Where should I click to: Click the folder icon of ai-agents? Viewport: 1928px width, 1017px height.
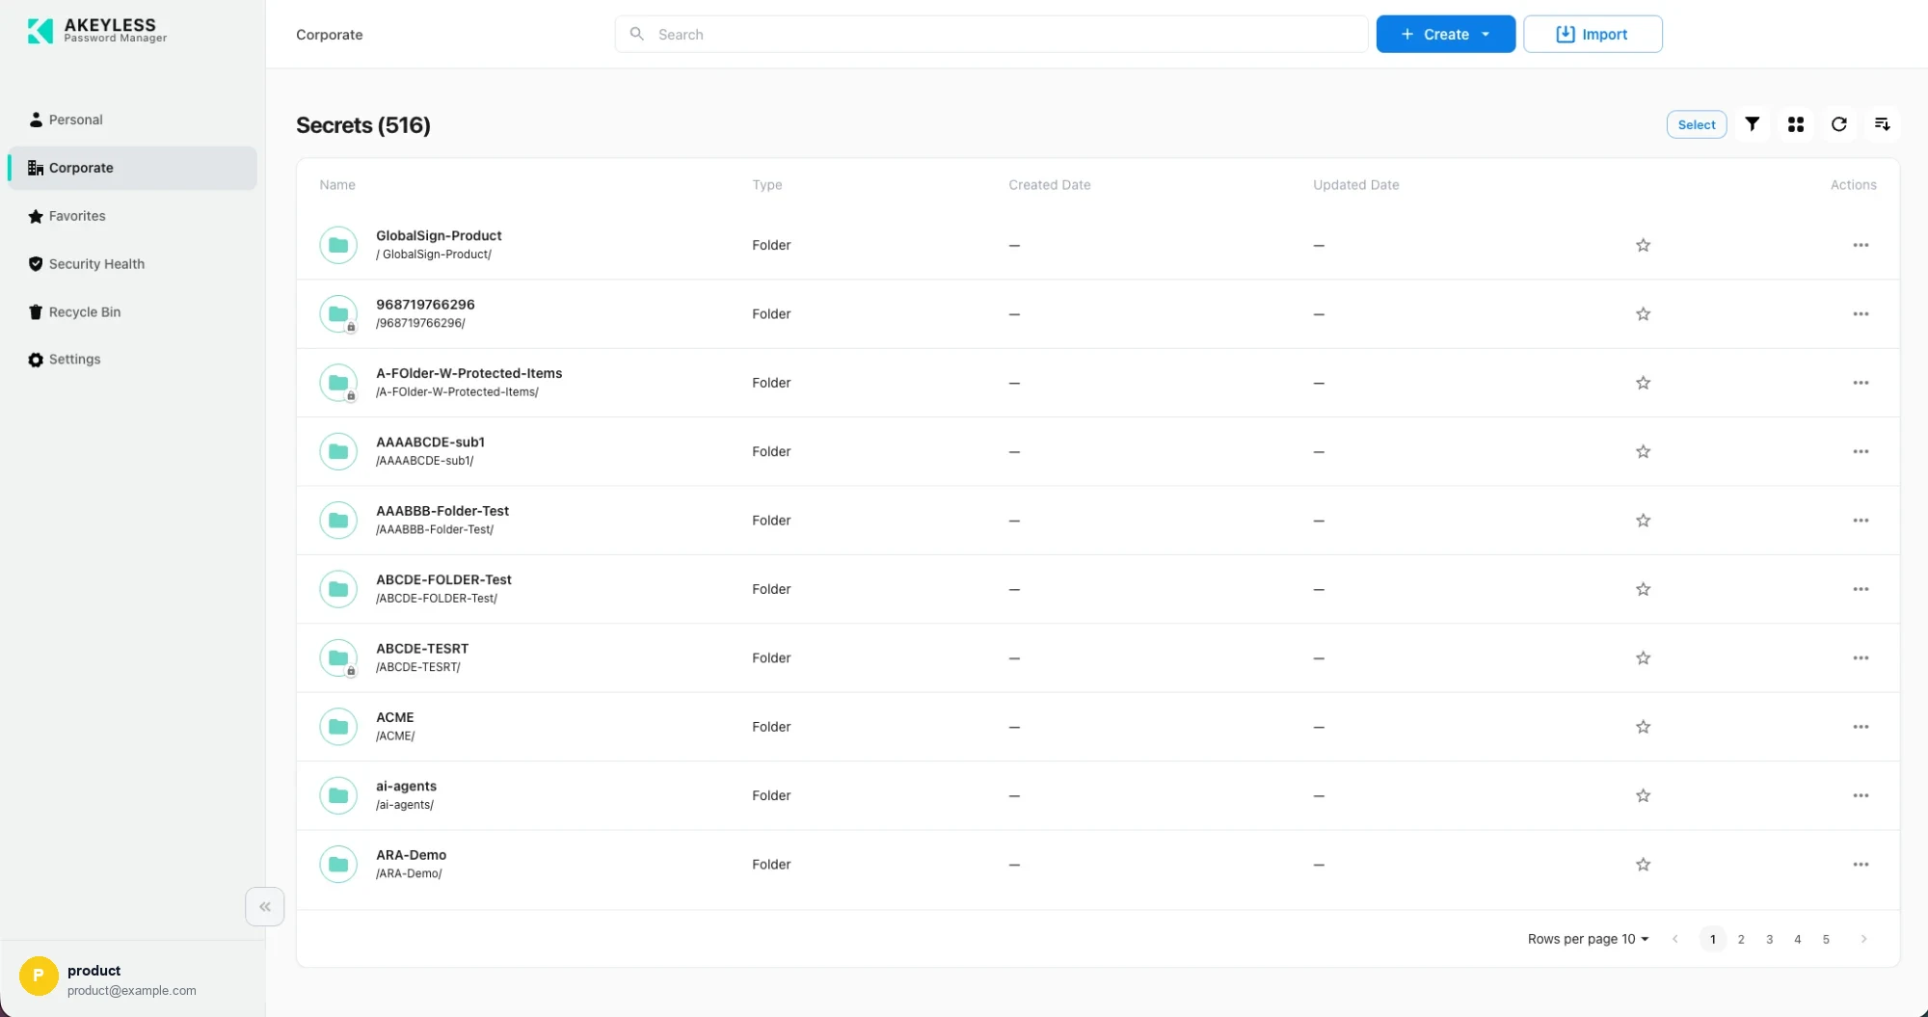tap(338, 795)
